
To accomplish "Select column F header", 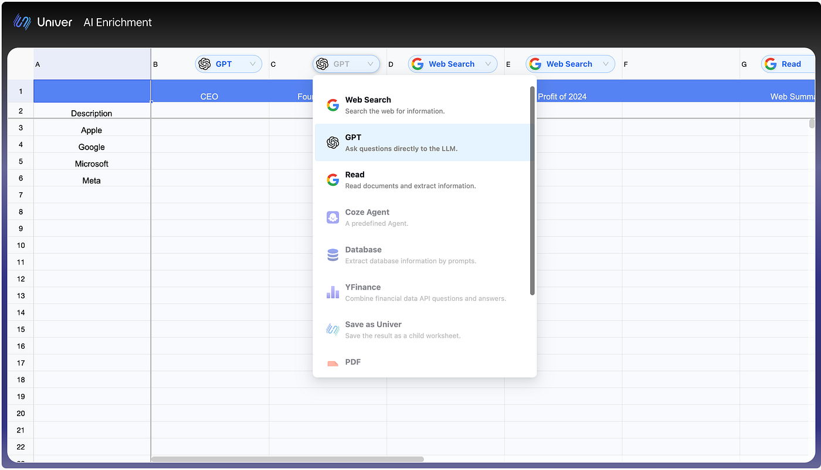I will coord(681,64).
